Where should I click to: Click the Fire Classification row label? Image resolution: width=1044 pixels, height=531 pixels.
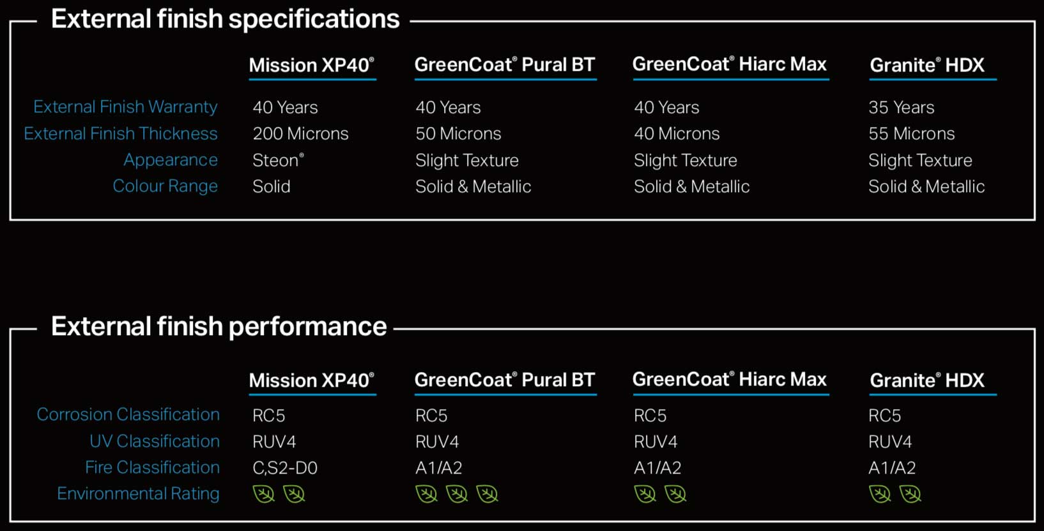pos(152,467)
